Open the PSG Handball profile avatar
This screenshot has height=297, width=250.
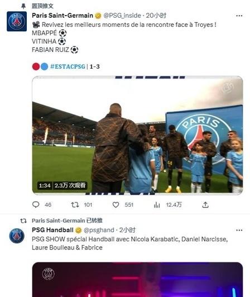click(17, 236)
